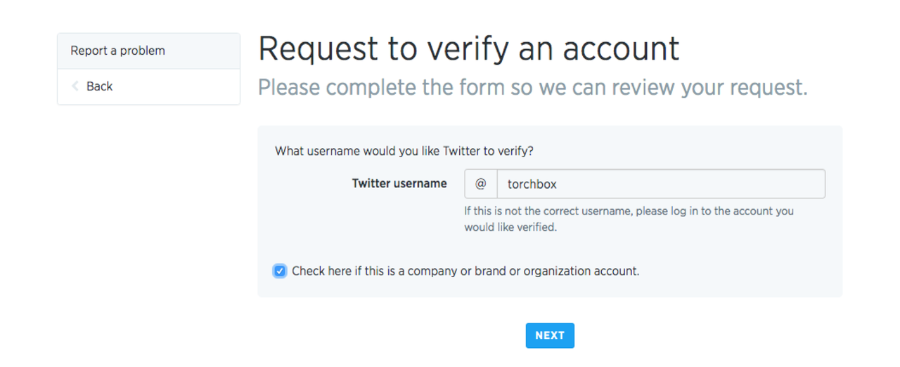Focus the Twitter username input field
Screen dimensions: 900x367
[x=660, y=184]
